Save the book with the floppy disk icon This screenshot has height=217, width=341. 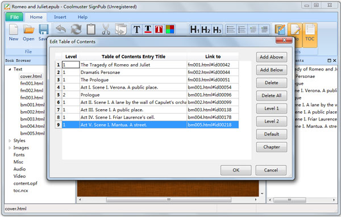pos(44,30)
